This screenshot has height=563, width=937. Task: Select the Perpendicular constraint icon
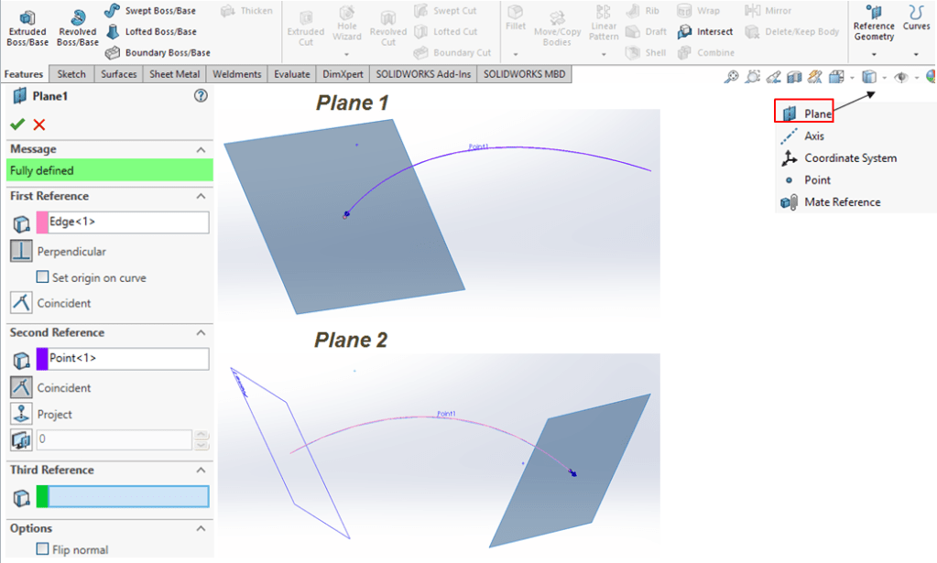tap(20, 251)
